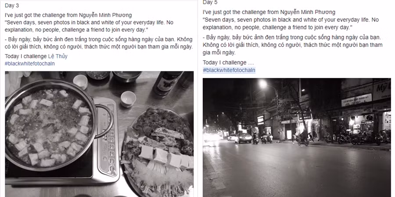
Task: Open the highlighted hashtag in Day 5 post
Action: click(229, 70)
